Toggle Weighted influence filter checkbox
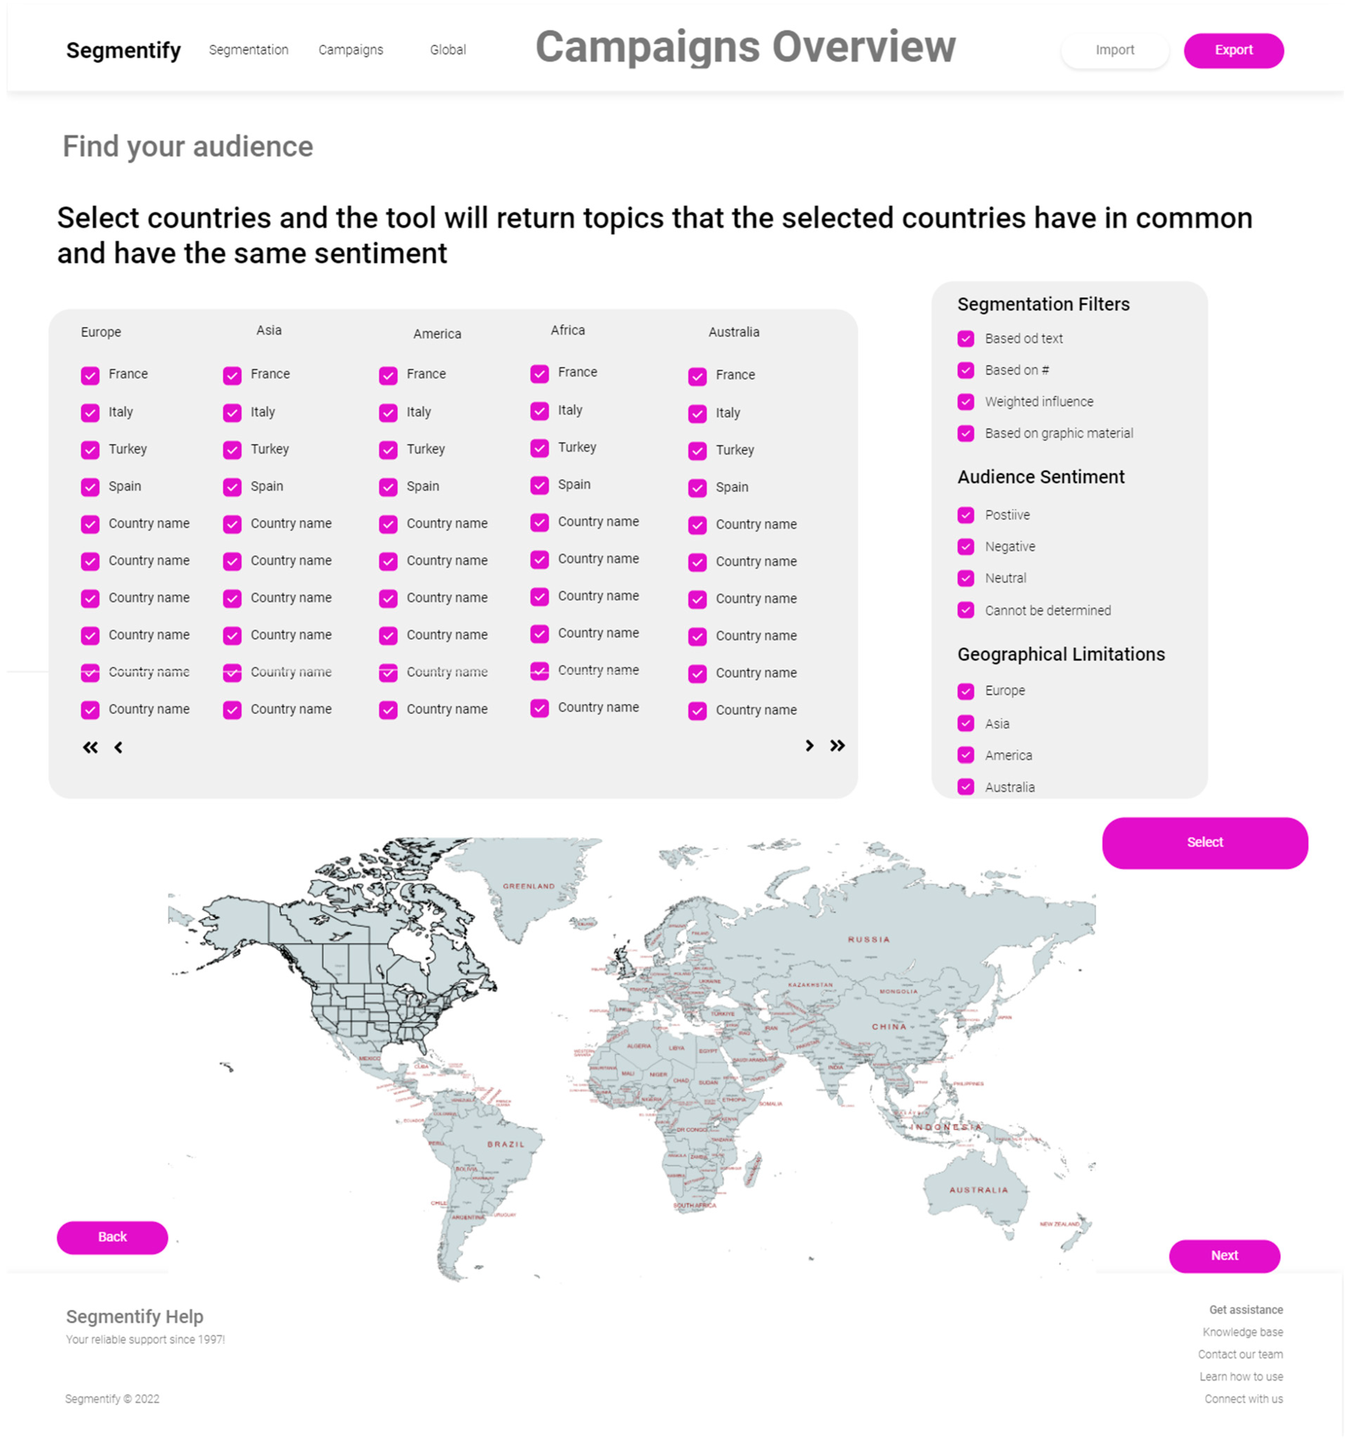1348x1446 pixels. (965, 402)
